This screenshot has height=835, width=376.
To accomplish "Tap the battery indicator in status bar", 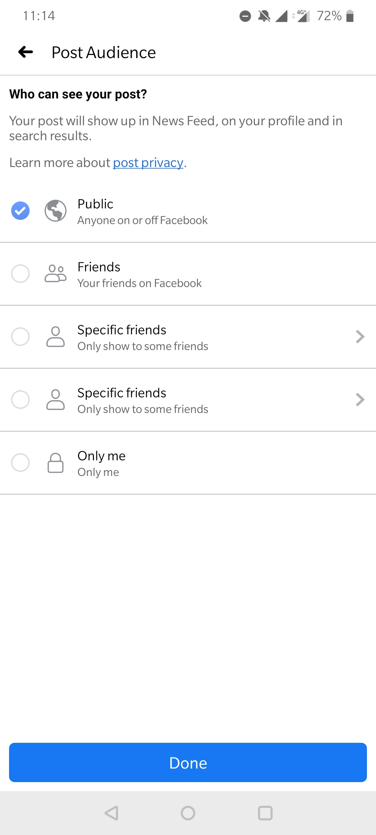I will (350, 16).
